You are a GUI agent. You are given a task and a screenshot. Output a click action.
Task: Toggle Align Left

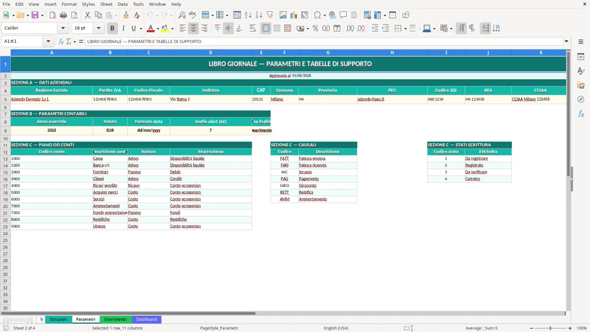(x=183, y=29)
